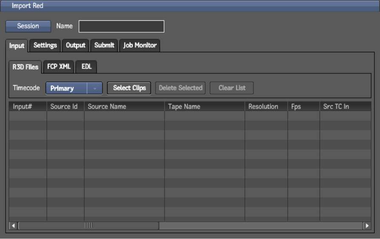Go to the Submit tab
The image size is (380, 239).
tap(104, 45)
